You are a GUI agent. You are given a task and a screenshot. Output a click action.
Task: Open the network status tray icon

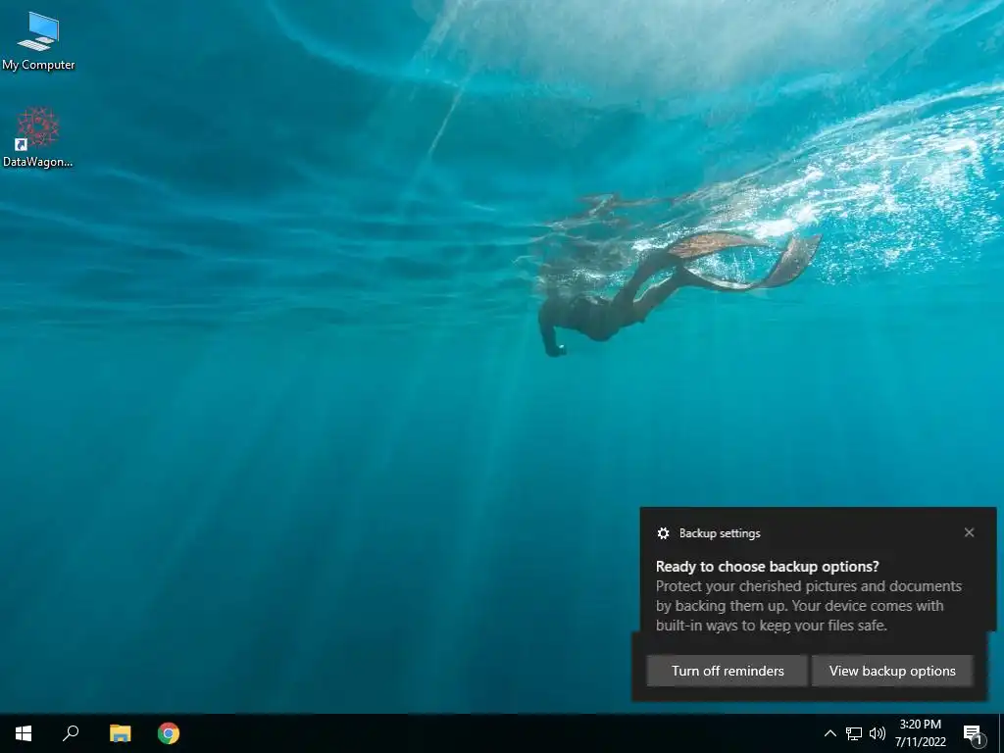(854, 733)
